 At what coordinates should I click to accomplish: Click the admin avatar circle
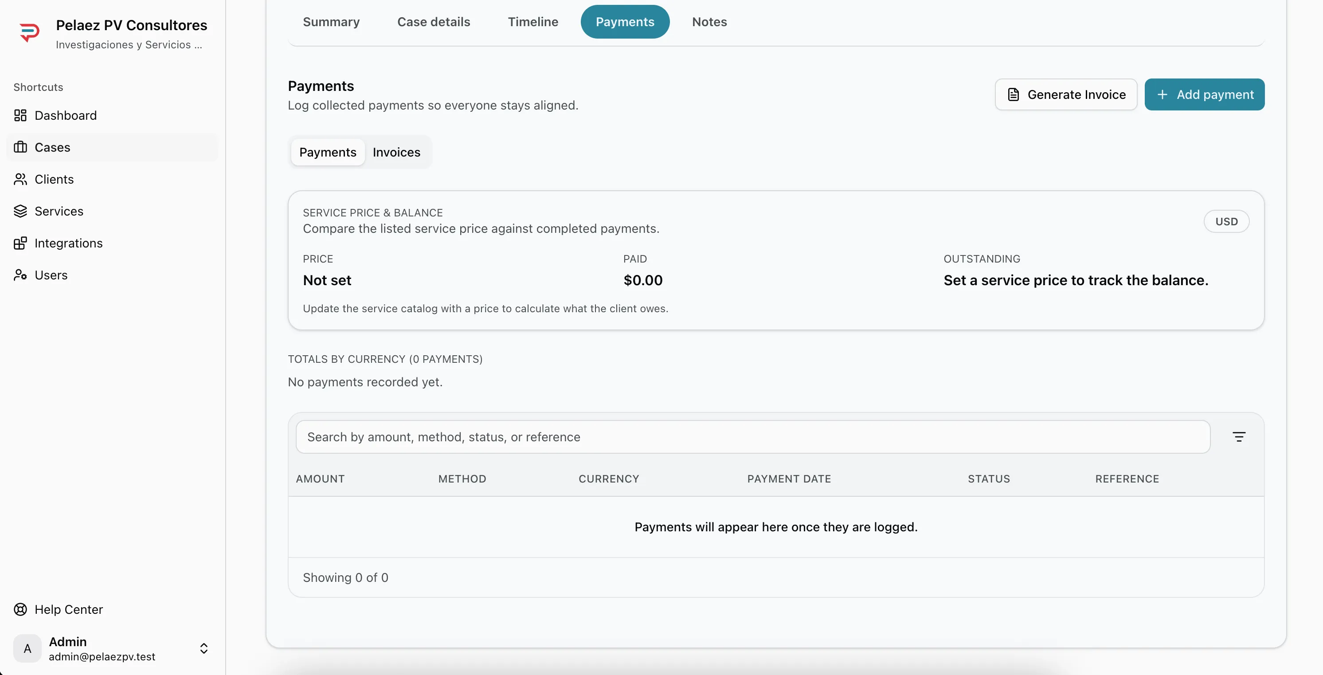[x=27, y=648]
